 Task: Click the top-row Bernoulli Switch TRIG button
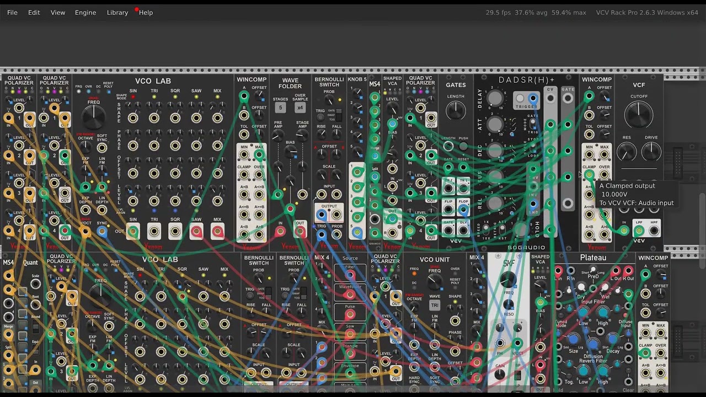pos(320,117)
